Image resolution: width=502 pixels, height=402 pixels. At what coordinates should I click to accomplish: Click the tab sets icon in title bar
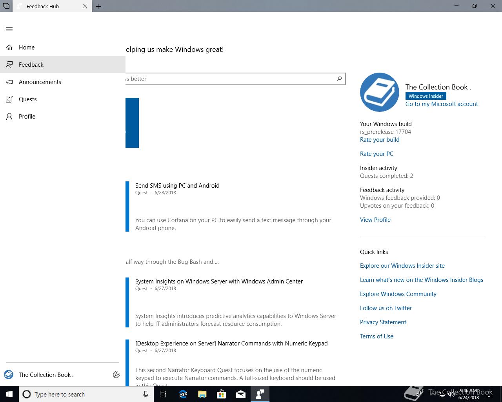tap(6, 6)
